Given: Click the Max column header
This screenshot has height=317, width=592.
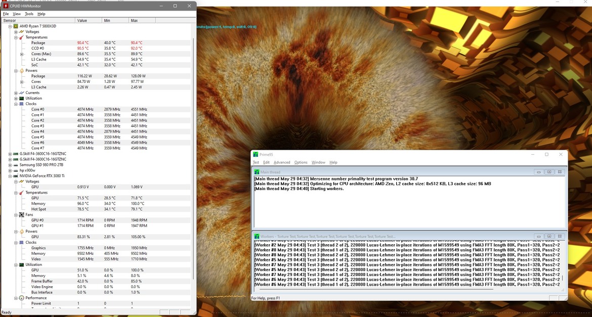Looking at the screenshot, I should click(x=142, y=20).
